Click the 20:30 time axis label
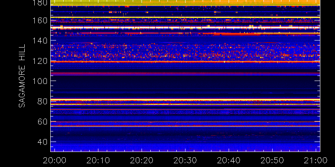Screen dimensions: 335x167 pyautogui.click(x=185, y=160)
